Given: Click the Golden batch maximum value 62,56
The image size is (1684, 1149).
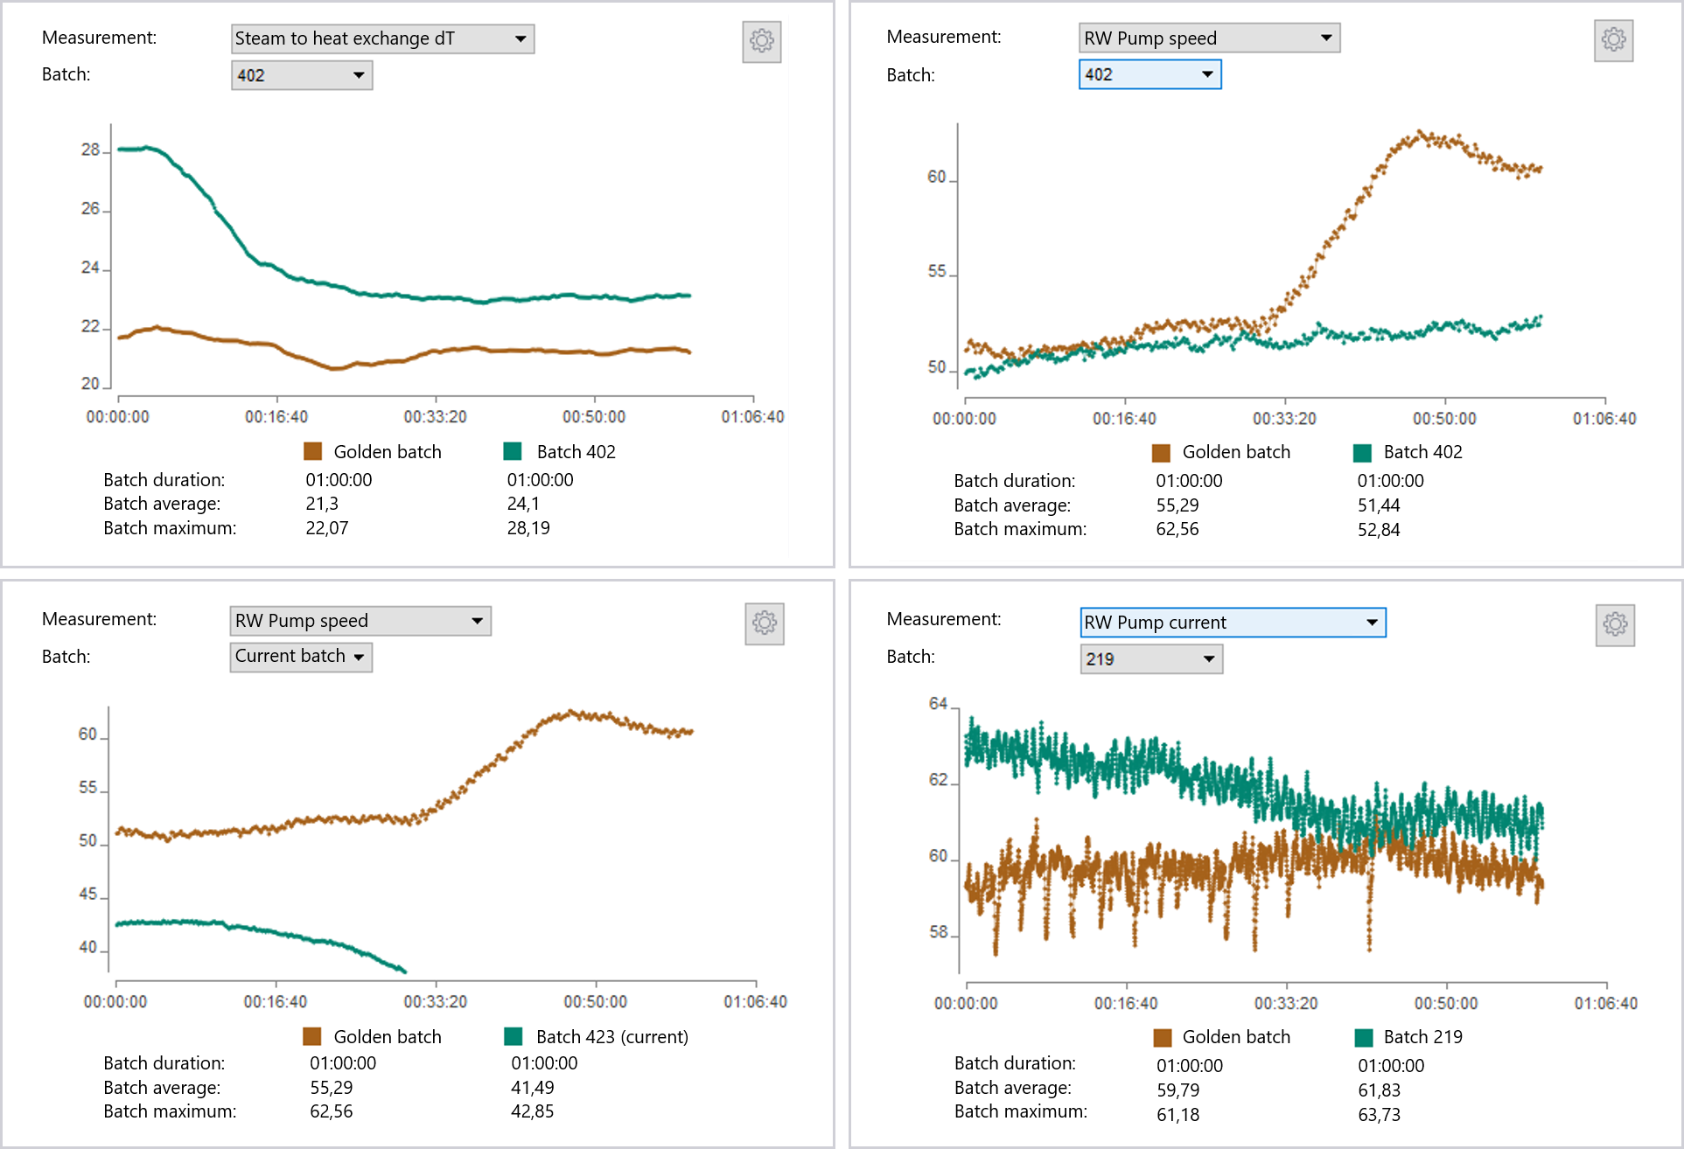Looking at the screenshot, I should [1177, 529].
